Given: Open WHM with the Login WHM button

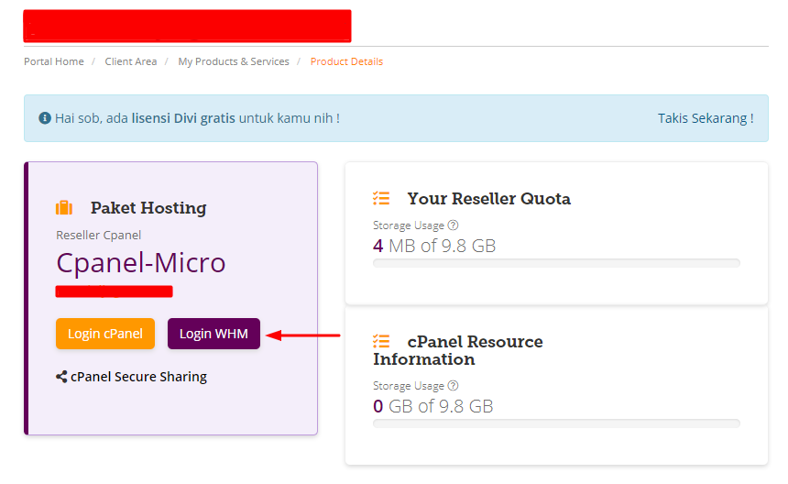Looking at the screenshot, I should pyautogui.click(x=213, y=334).
